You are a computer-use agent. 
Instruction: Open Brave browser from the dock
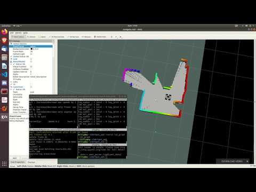pos(4,41)
